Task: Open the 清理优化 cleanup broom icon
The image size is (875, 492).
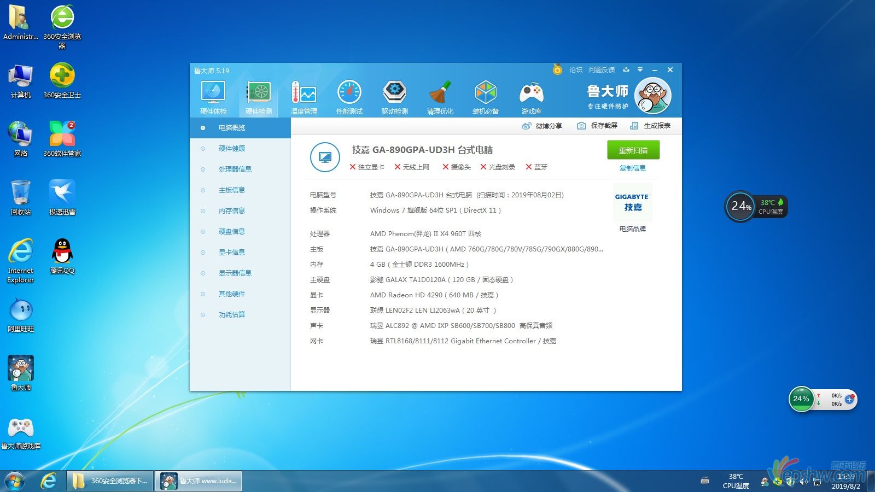Action: [440, 98]
